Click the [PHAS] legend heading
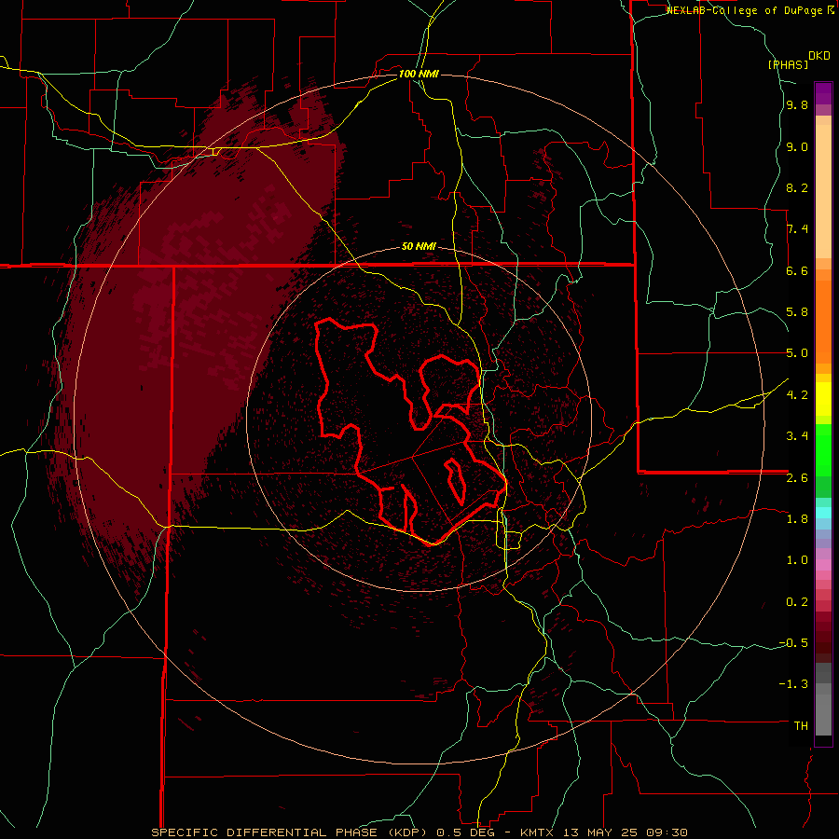The width and height of the screenshot is (839, 839). (788, 64)
